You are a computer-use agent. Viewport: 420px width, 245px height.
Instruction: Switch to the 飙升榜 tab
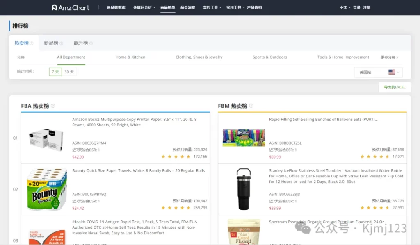pyautogui.click(x=81, y=43)
